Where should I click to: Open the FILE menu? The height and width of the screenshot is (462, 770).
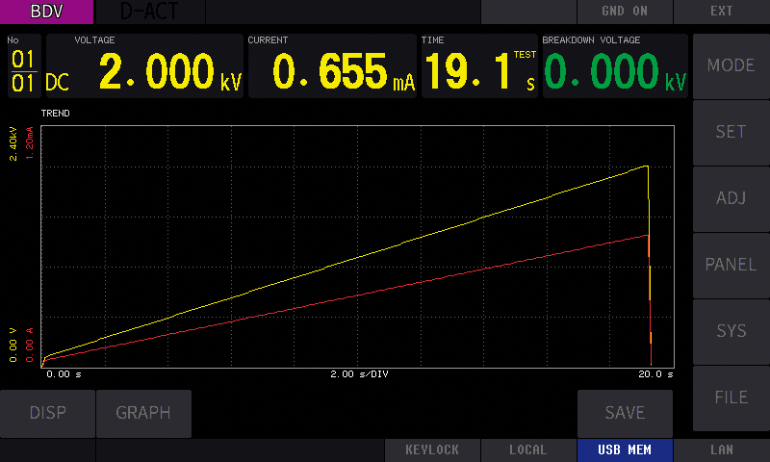pyautogui.click(x=731, y=398)
